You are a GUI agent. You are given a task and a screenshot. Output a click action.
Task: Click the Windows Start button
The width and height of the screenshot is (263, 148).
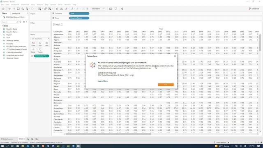point(2,146)
